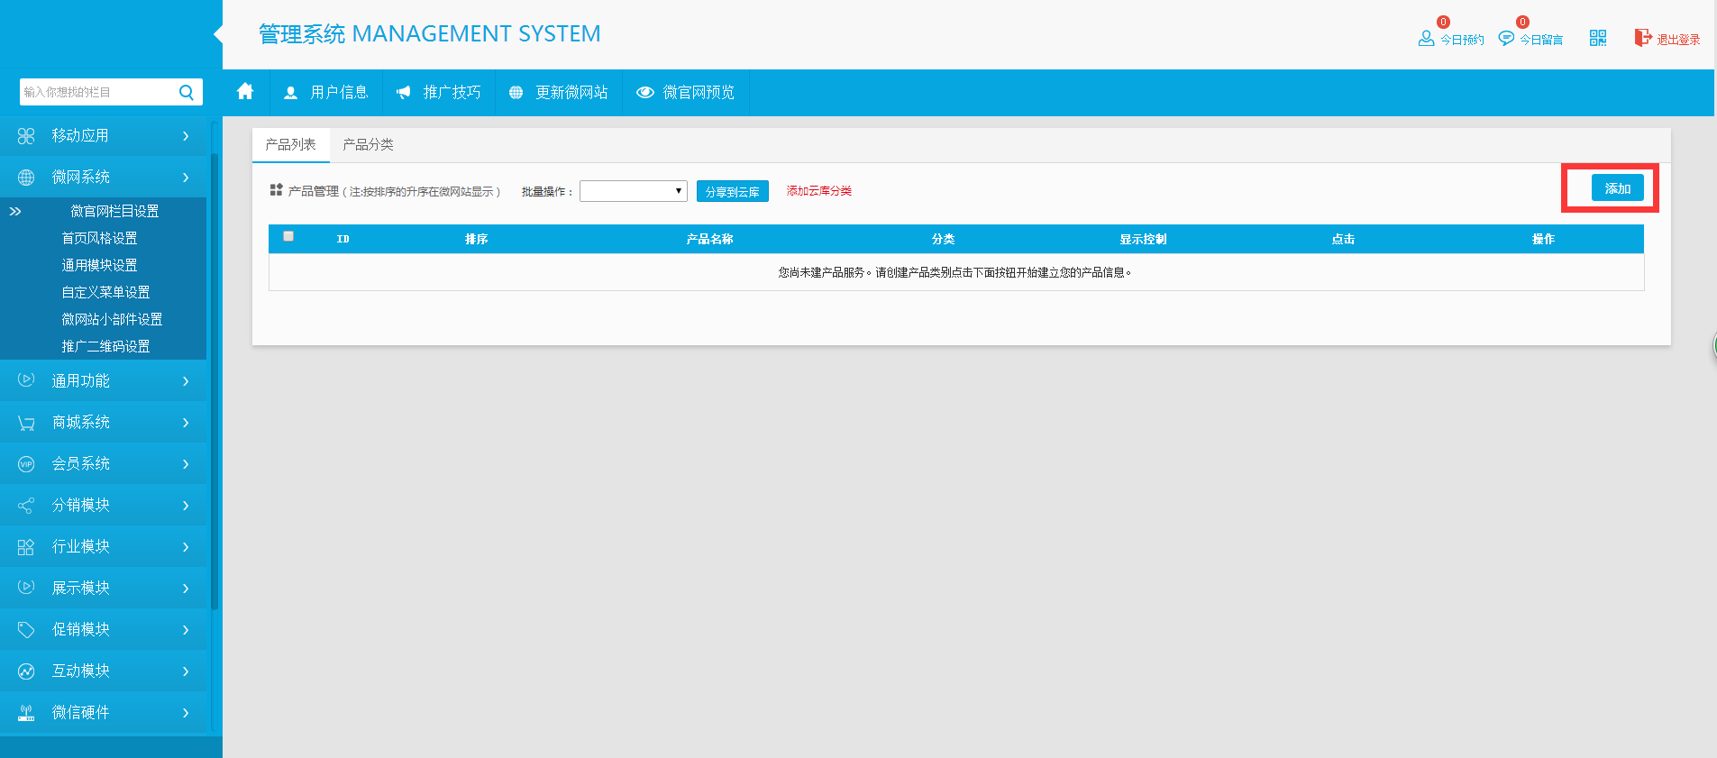Toggle the select-all checkbox in table header
The height and width of the screenshot is (758, 1717).
coord(288,236)
